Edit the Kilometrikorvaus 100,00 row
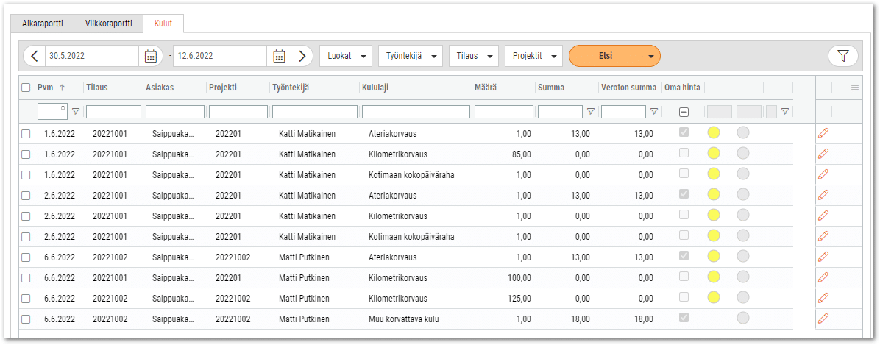The width and height of the screenshot is (880, 345). coord(823,277)
